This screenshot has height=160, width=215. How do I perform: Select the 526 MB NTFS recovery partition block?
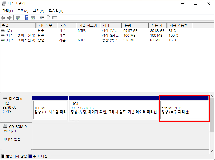(x=184, y=108)
